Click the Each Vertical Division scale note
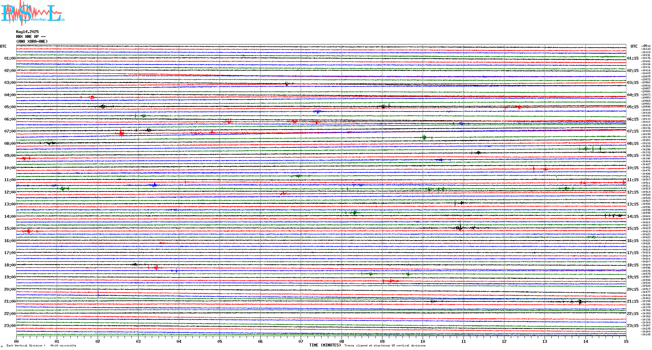 click(x=41, y=345)
